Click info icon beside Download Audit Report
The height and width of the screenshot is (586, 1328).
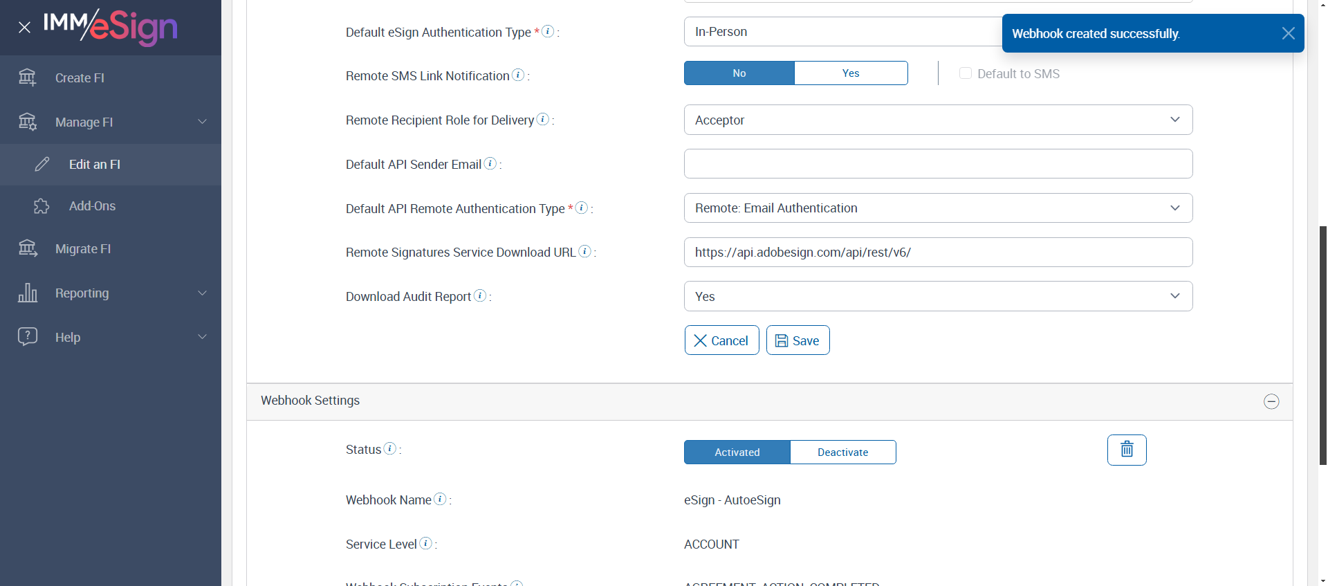point(480,295)
